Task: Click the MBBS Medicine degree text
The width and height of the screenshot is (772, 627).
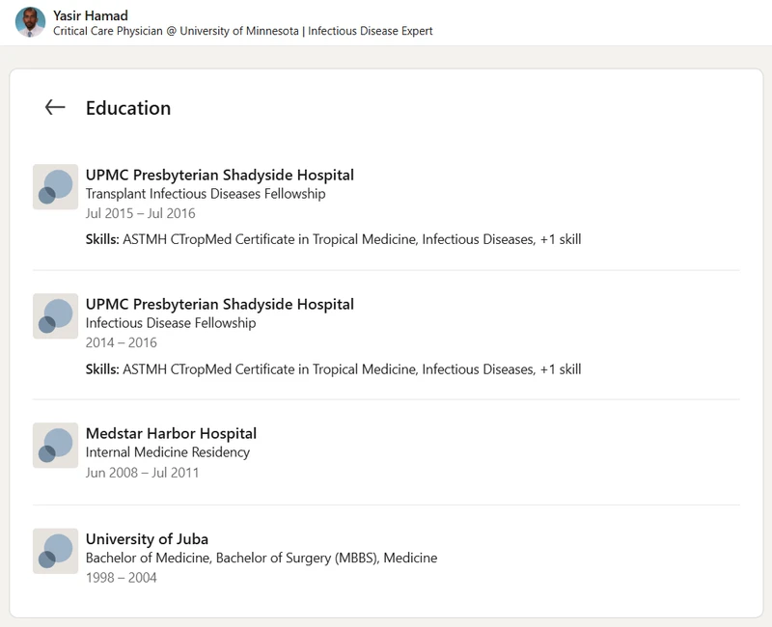Action: click(x=262, y=559)
